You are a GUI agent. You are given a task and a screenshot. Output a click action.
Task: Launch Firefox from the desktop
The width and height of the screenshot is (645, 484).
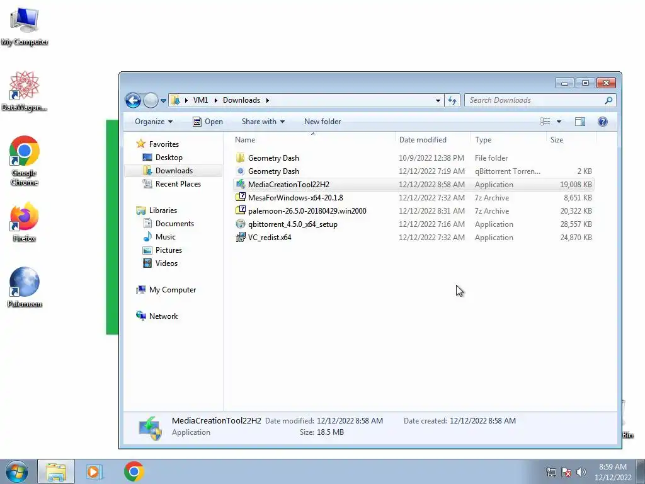25,221
